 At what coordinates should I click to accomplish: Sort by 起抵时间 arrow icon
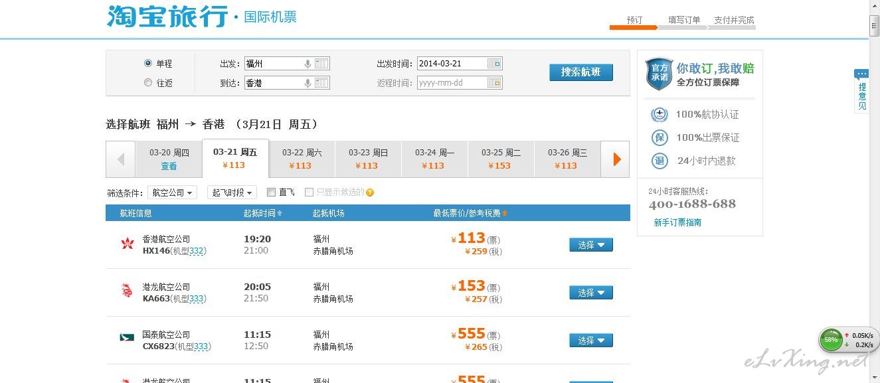click(x=280, y=213)
